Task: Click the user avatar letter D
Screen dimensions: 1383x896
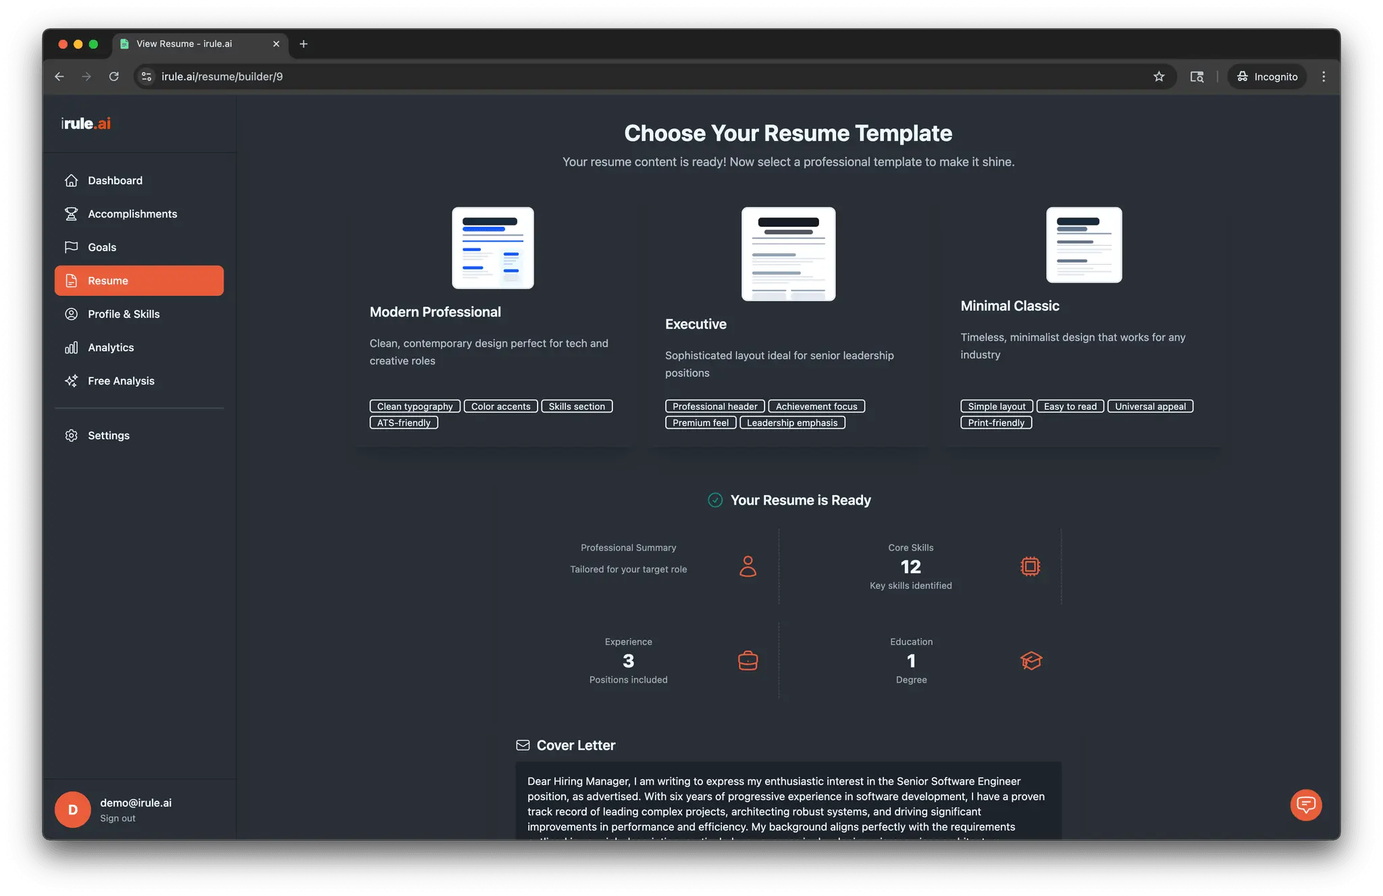Action: pos(73,810)
